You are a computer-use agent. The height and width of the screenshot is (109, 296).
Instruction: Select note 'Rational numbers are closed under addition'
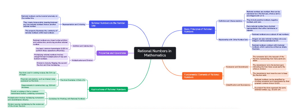click(50, 42)
